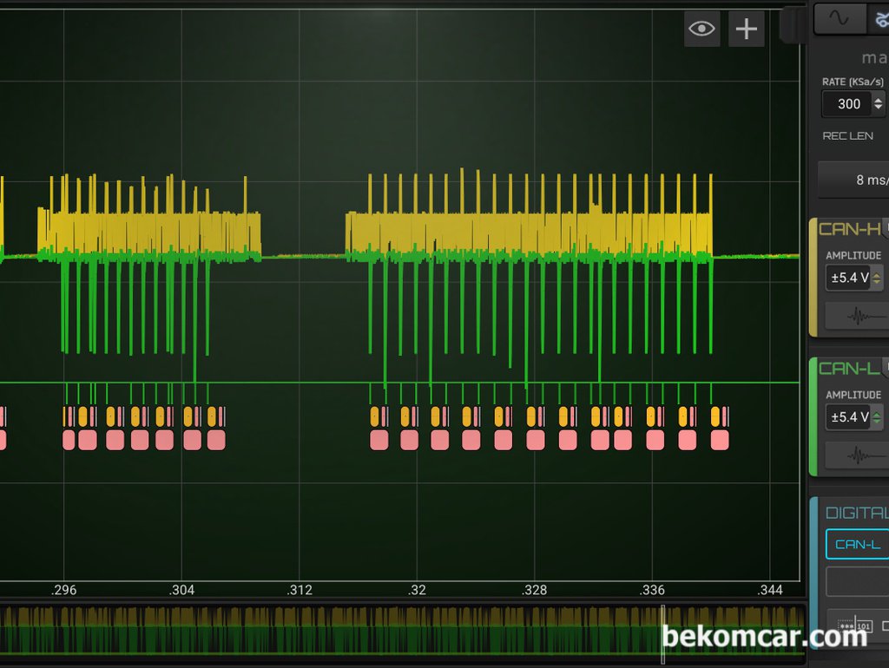The height and width of the screenshot is (668, 889).
Task: Edit the sample rate value field showing 300
Action: [x=848, y=104]
